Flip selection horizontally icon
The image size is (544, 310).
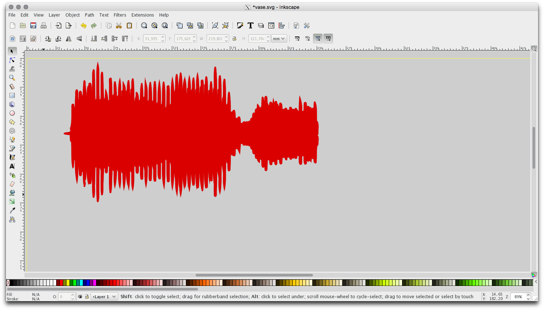[69, 39]
